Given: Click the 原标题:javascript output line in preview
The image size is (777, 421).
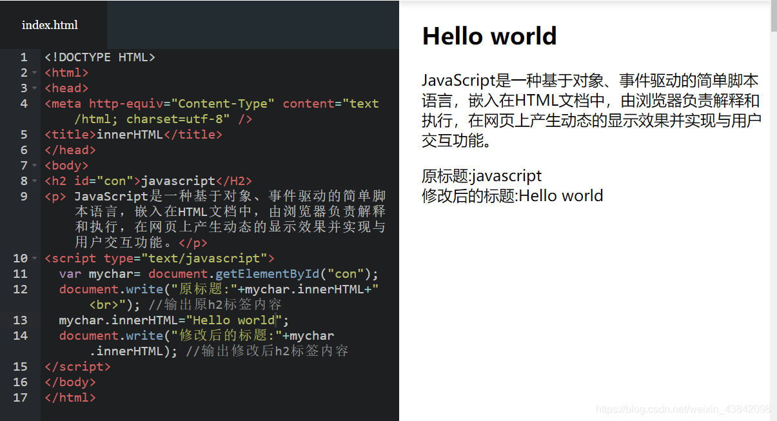Looking at the screenshot, I should pyautogui.click(x=482, y=175).
